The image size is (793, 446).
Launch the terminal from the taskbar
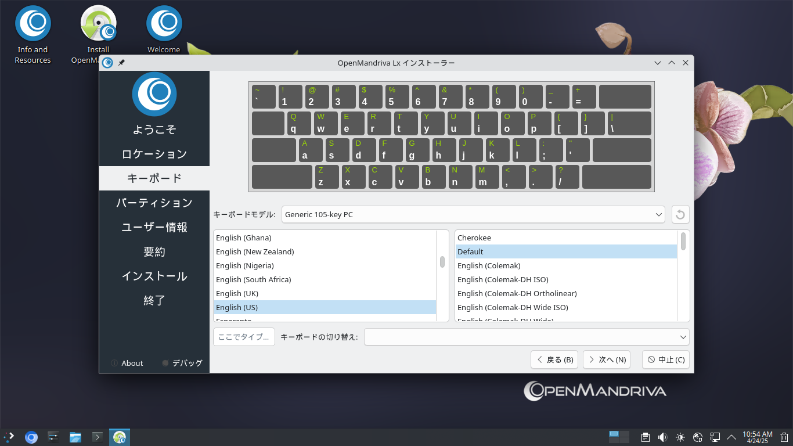(x=98, y=437)
